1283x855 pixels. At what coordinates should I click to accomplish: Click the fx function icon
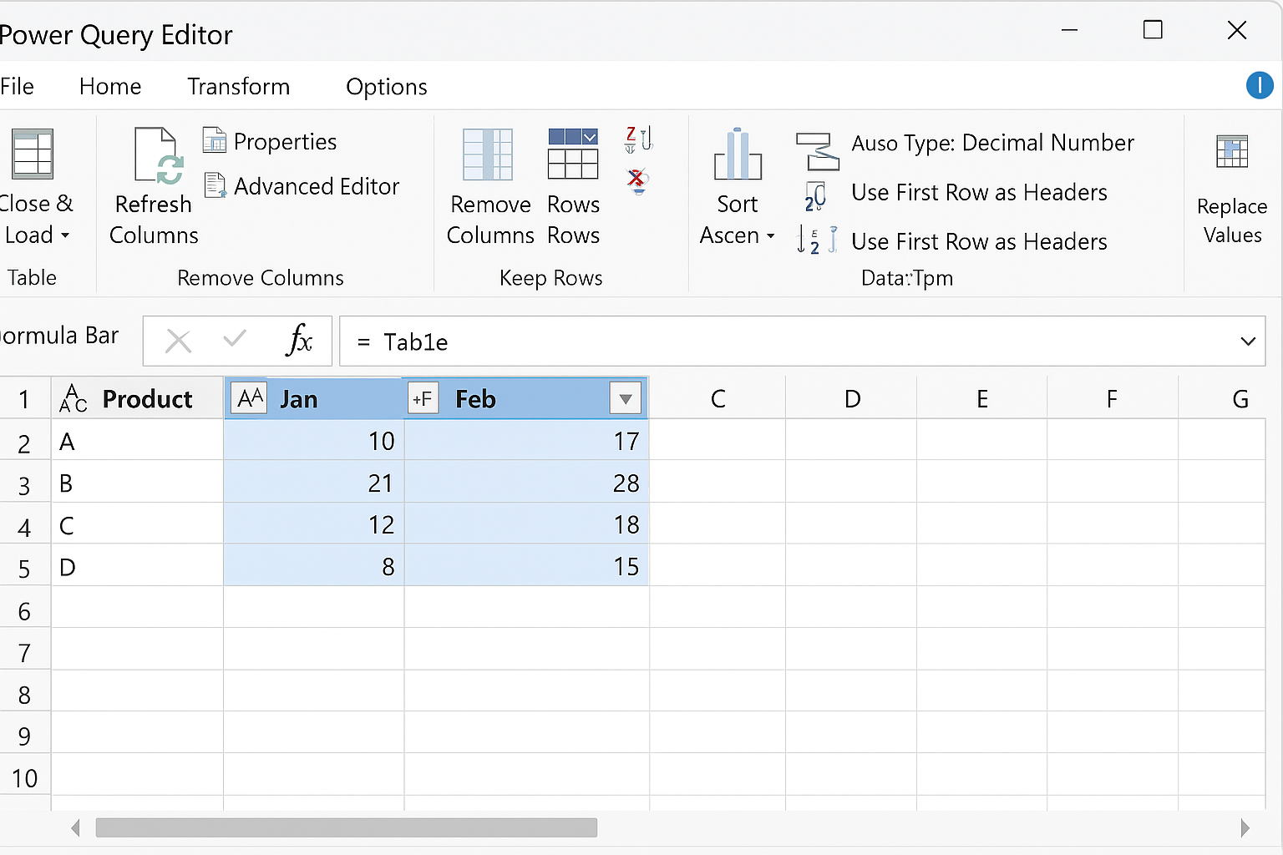298,340
